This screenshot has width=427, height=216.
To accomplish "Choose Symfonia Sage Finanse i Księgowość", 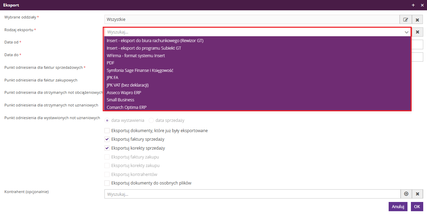I will coord(257,70).
